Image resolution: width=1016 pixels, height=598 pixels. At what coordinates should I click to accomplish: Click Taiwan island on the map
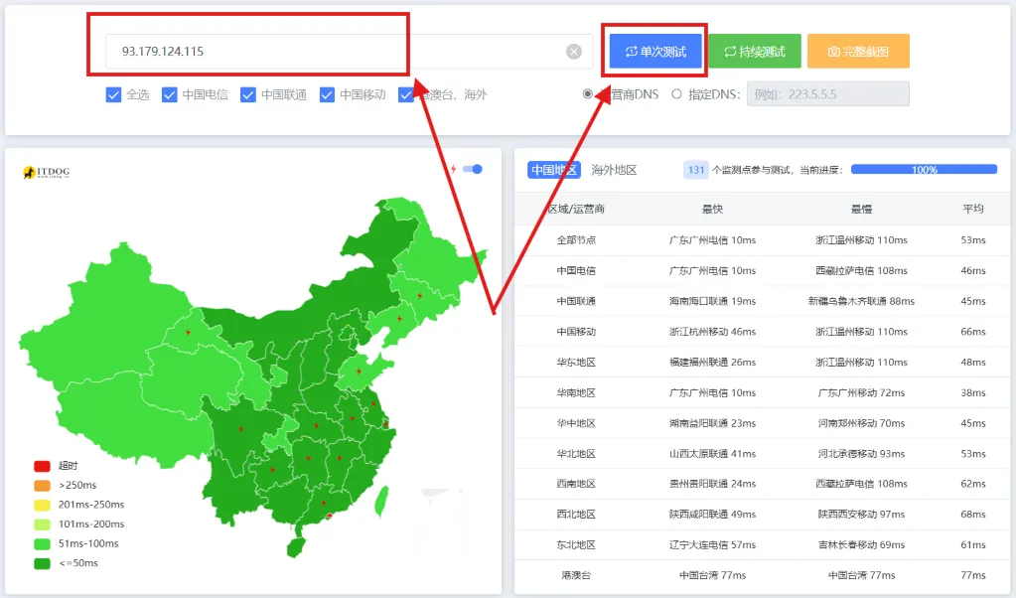tap(382, 501)
